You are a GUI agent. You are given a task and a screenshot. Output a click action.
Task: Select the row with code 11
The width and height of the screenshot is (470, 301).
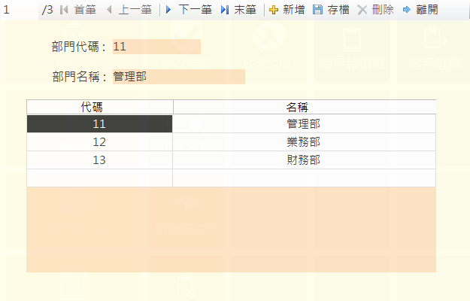pos(99,123)
